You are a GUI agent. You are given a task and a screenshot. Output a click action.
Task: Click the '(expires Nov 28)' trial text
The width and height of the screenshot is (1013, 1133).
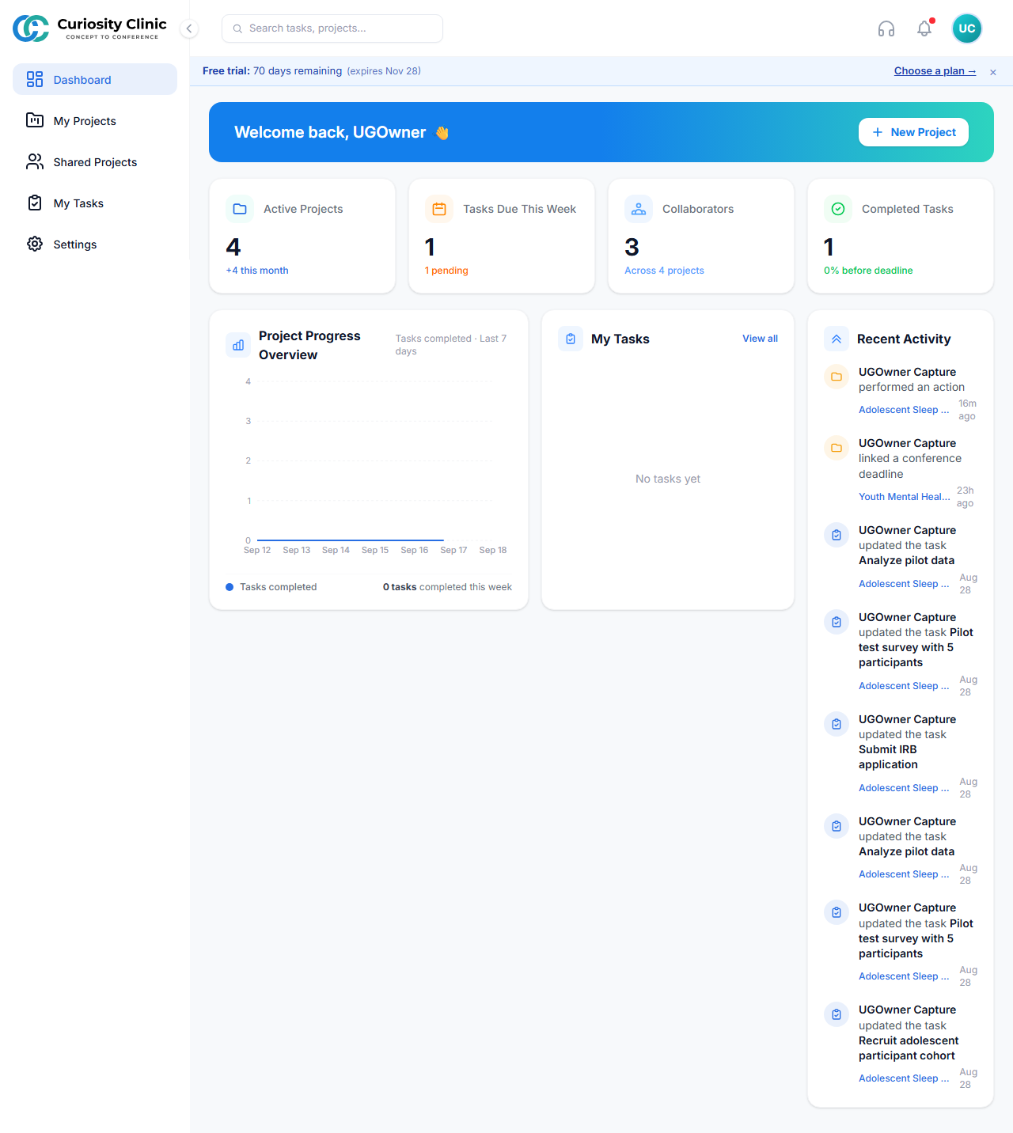coord(384,71)
